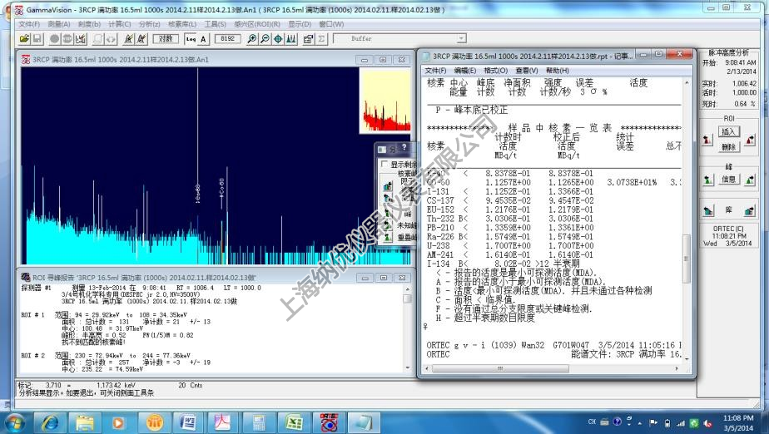769x434 pixels.
Task: Open the 显示(D) menu
Action: (x=299, y=24)
